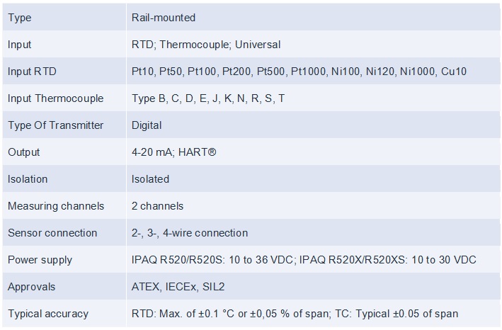Viewport: 502px width, 330px height.
Task: Click the Type Of Transmitter label
Action: (x=56, y=125)
